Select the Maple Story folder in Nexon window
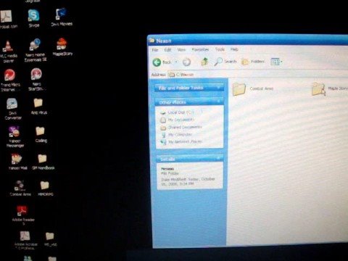Screen dimensions: 348x261 (x=330, y=89)
